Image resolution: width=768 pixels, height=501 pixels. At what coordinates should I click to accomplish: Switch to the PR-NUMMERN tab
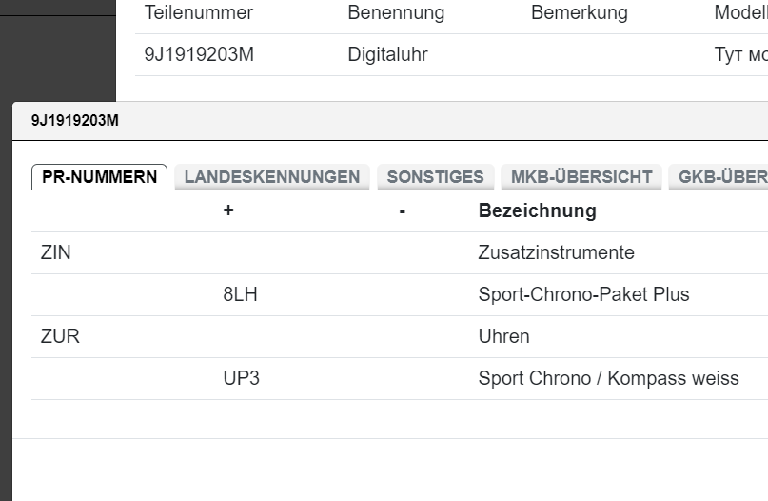click(100, 177)
